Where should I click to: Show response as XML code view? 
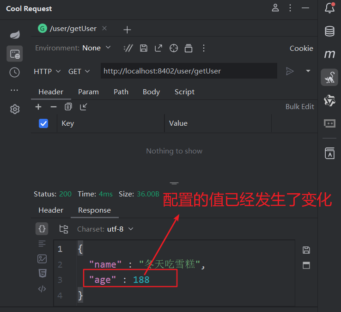pyautogui.click(x=42, y=289)
